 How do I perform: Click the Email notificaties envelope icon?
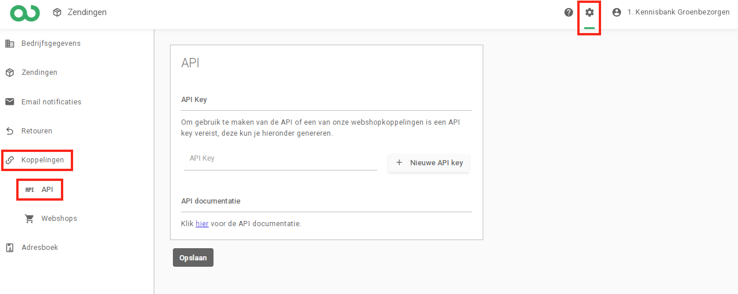[x=10, y=101]
